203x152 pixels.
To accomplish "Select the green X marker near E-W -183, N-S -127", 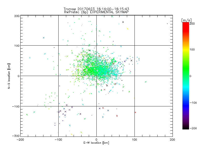I will [27, 115].
